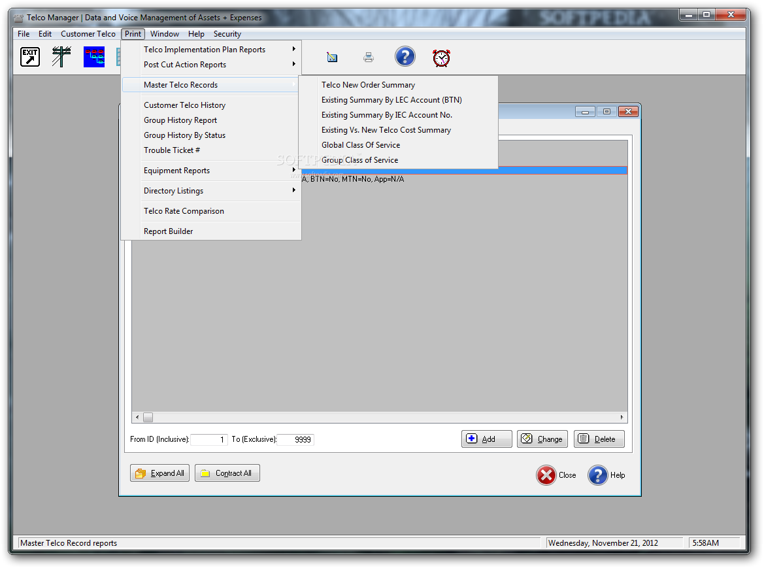Select Global Class Of Service
764x568 pixels.
pos(398,145)
